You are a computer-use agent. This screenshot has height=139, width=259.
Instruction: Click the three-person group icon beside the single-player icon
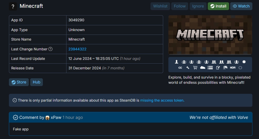point(184,62)
